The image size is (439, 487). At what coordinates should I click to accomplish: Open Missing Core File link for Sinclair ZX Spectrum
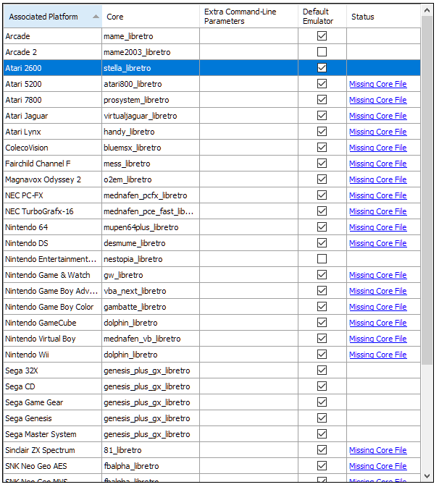[x=377, y=450]
